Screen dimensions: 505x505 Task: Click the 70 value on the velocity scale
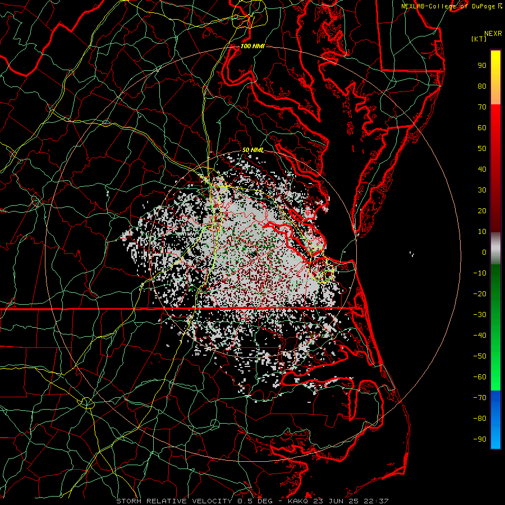pyautogui.click(x=482, y=107)
